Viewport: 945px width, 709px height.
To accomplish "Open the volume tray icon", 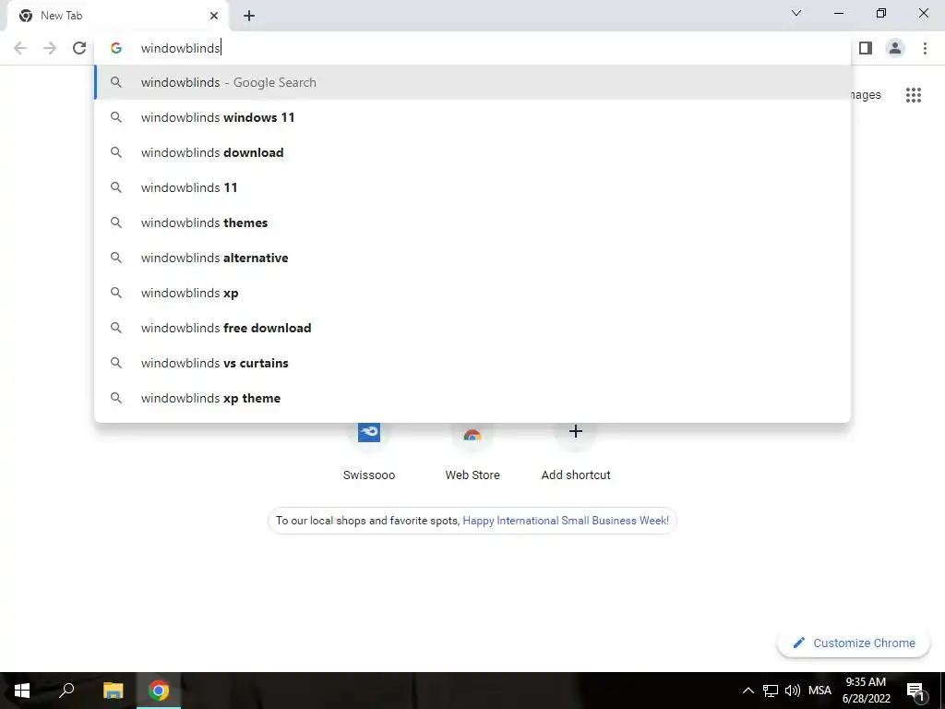I will 793,691.
